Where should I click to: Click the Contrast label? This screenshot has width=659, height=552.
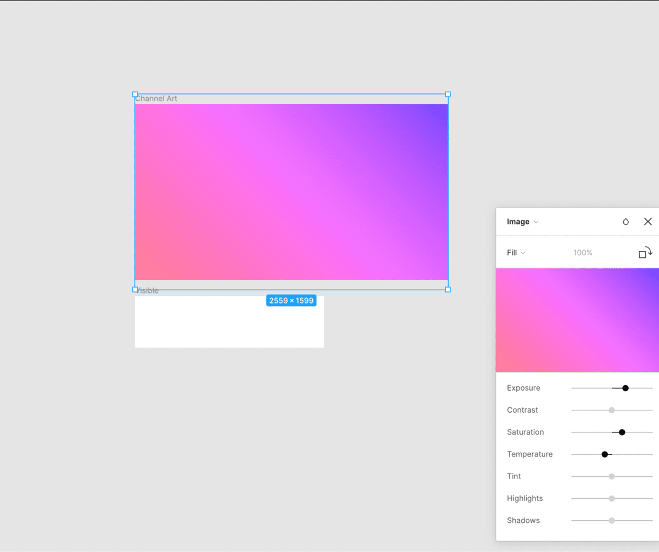[522, 410]
